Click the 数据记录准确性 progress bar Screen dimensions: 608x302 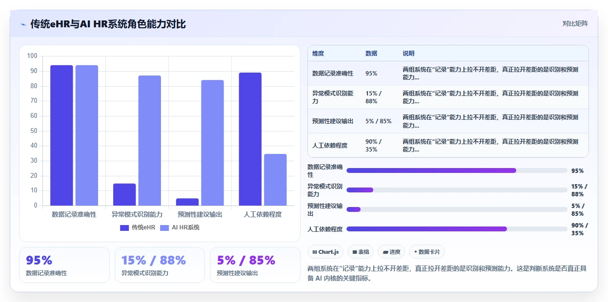pos(457,170)
